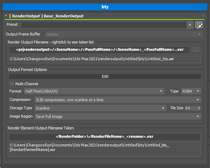Click the render element filename token field
This screenshot has height=168, width=210.
click(105, 137)
